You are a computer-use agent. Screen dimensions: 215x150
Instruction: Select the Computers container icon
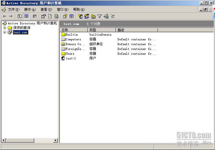click(x=63, y=39)
